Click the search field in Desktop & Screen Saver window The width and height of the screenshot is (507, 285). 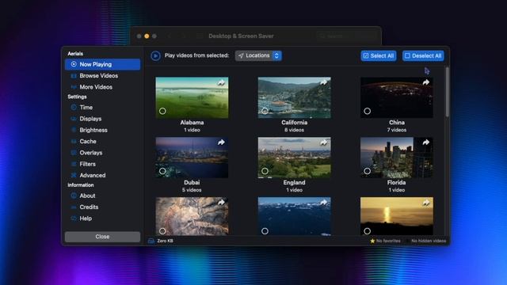346,36
